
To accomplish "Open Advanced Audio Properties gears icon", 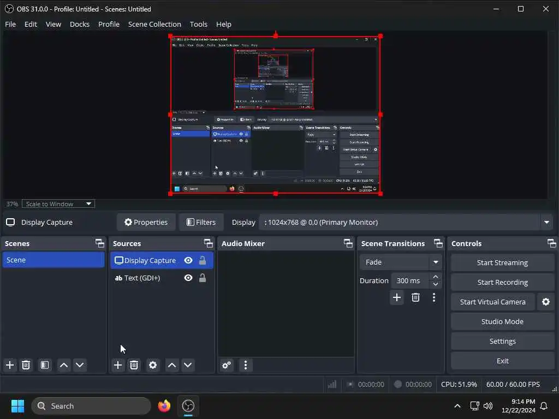I will (x=227, y=365).
